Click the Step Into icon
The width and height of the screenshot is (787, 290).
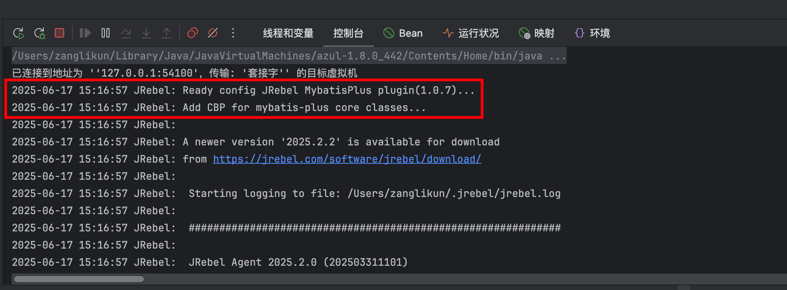click(146, 33)
